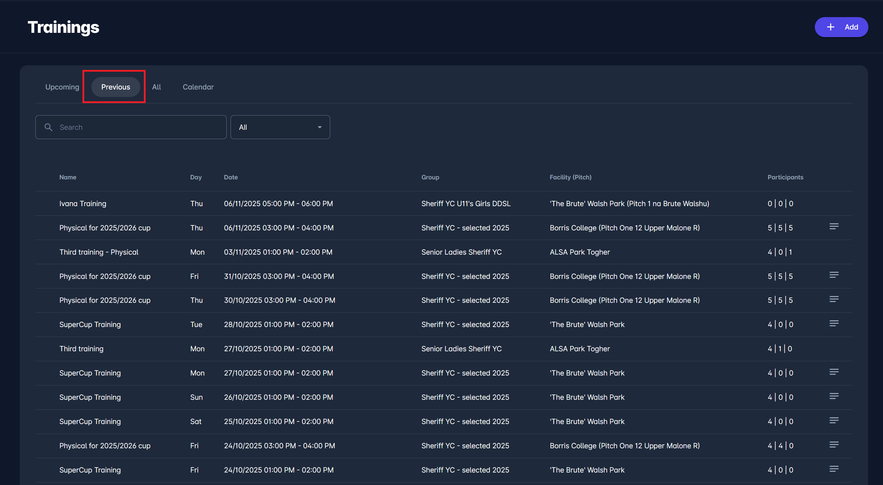Click notes icon on 24/10/2025 03:00 PM row

click(x=834, y=445)
